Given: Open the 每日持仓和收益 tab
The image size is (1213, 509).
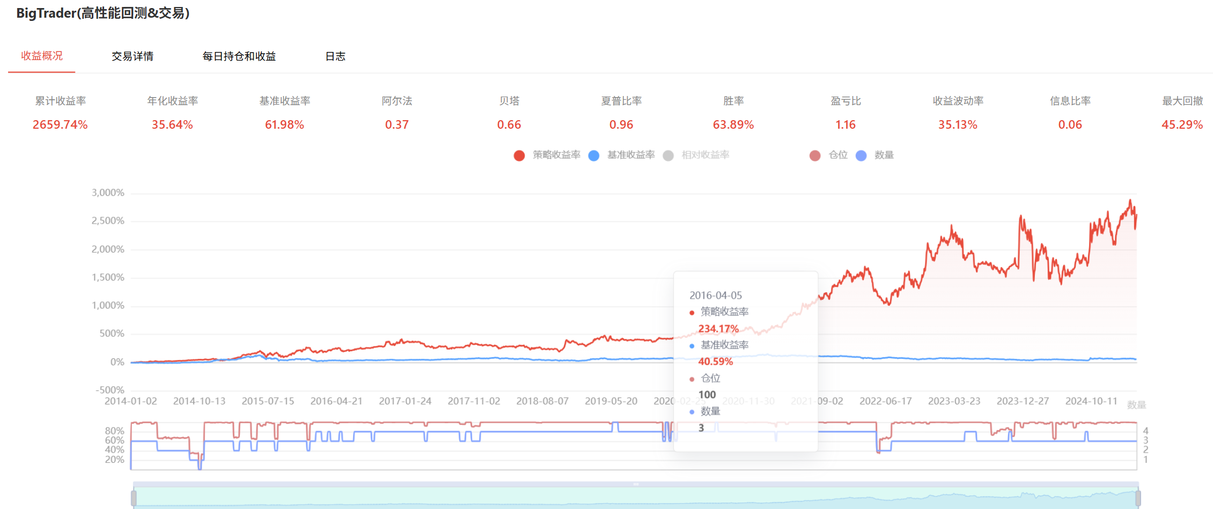Looking at the screenshot, I should coord(239,56).
